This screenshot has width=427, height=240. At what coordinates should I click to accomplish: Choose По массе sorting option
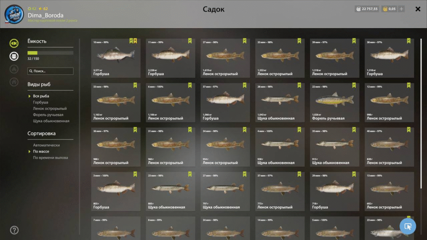point(41,152)
